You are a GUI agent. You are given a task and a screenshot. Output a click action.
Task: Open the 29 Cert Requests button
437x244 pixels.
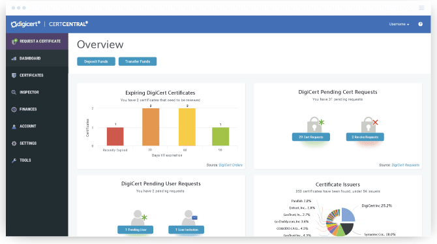click(311, 137)
